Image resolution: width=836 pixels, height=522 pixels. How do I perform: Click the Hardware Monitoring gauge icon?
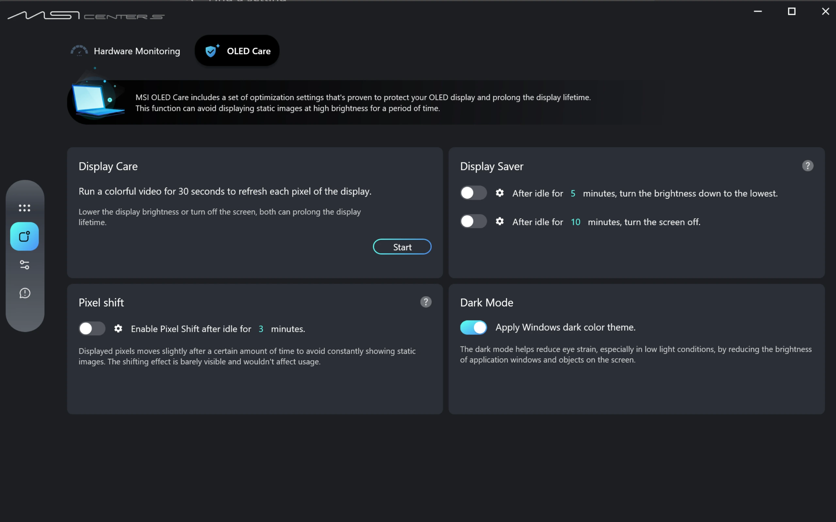pos(79,51)
